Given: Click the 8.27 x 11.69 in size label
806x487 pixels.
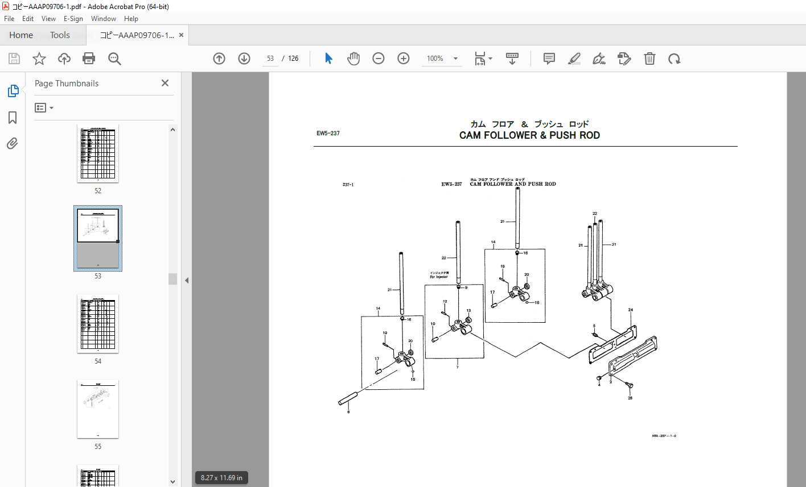Looking at the screenshot, I should click(x=222, y=478).
